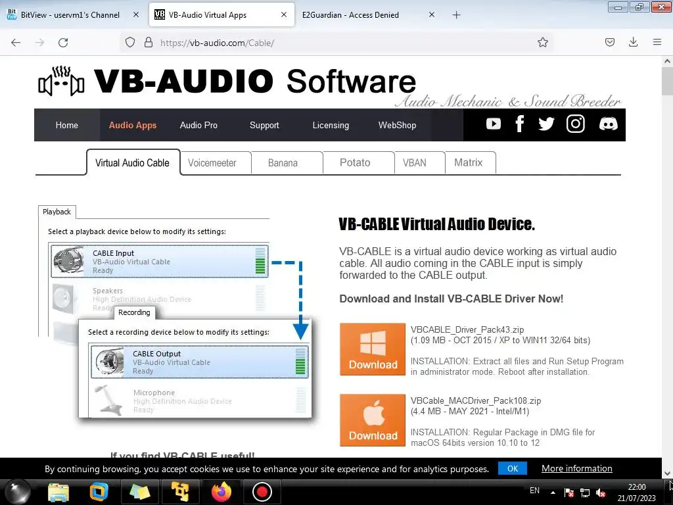Open Firefox application menu
This screenshot has height=505, width=673.
coord(657,42)
